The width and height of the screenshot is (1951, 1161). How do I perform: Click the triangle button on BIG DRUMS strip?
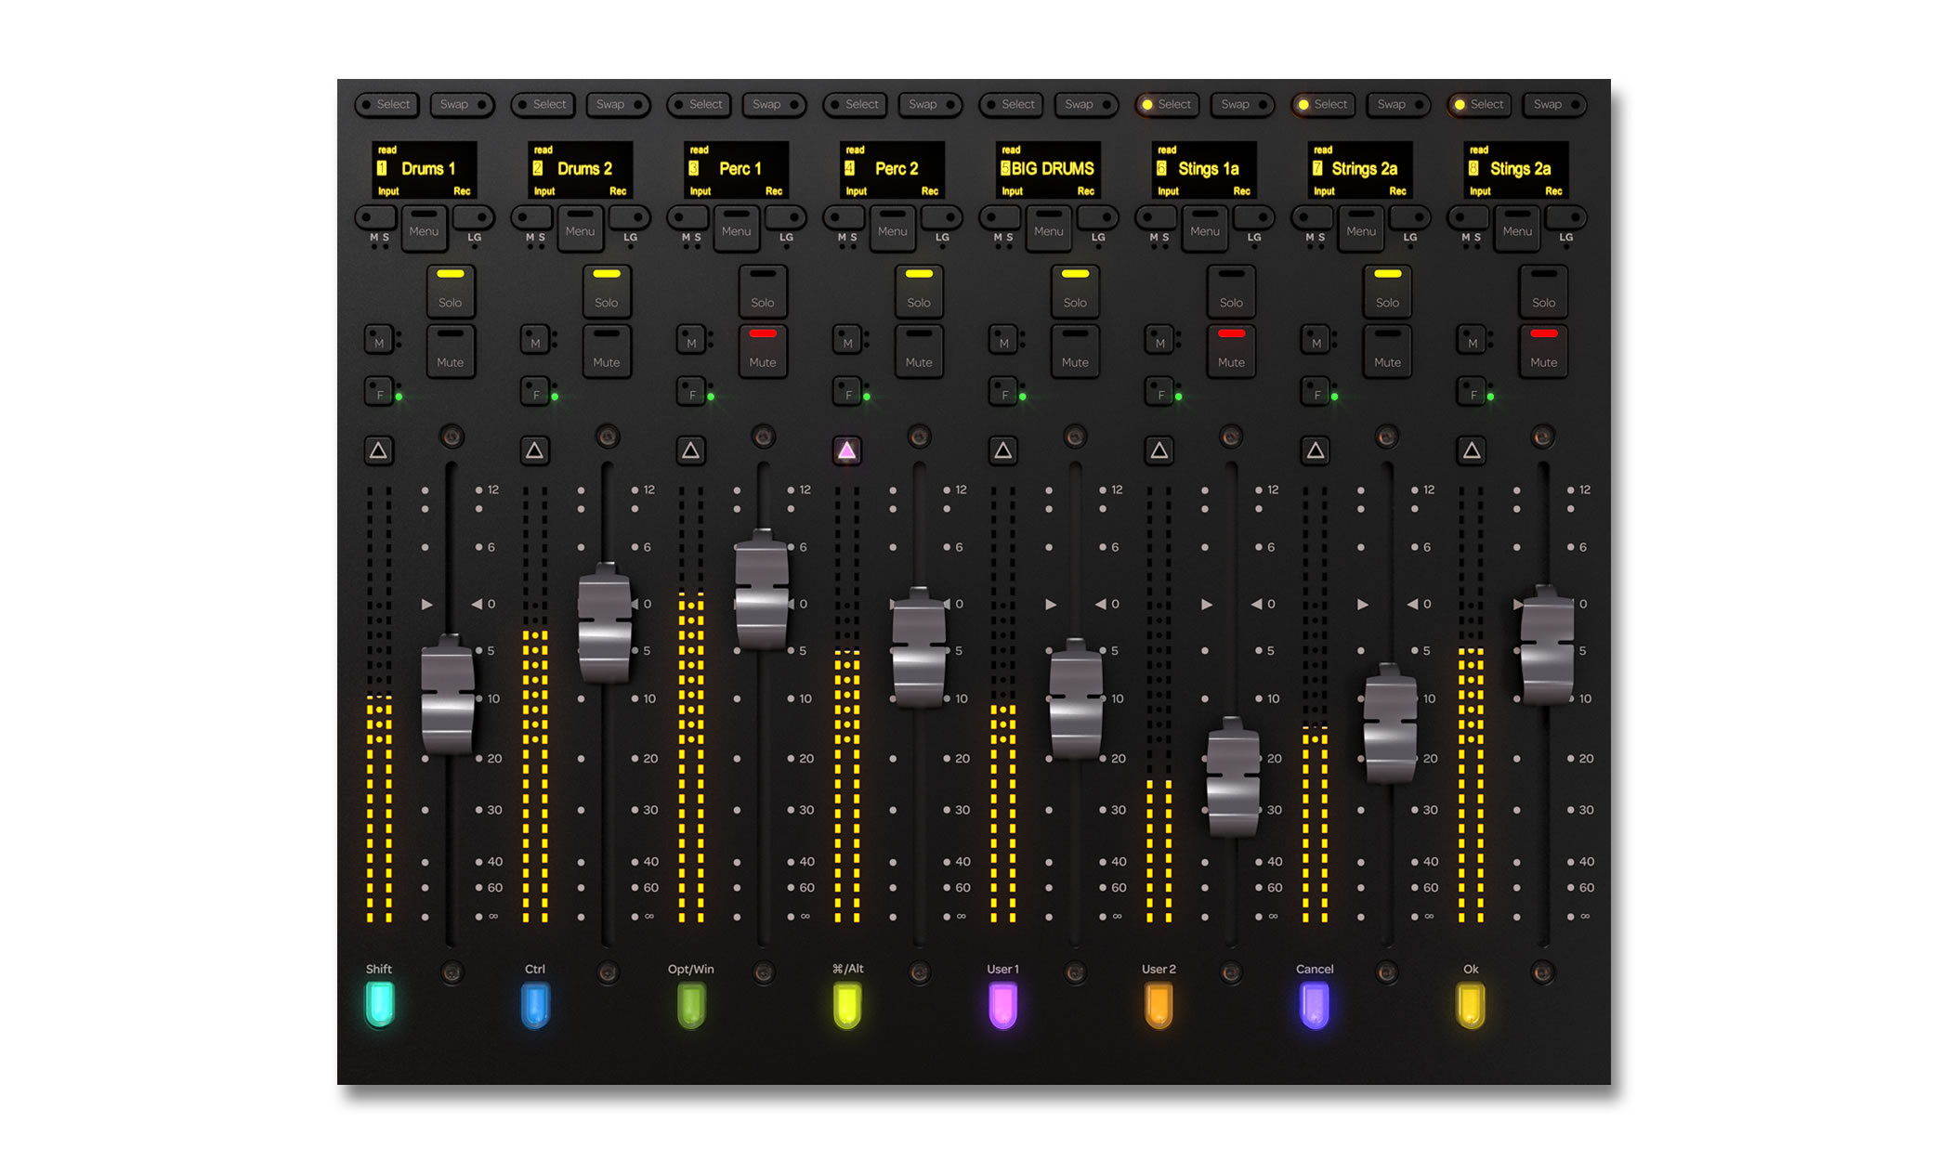[x=1002, y=450]
